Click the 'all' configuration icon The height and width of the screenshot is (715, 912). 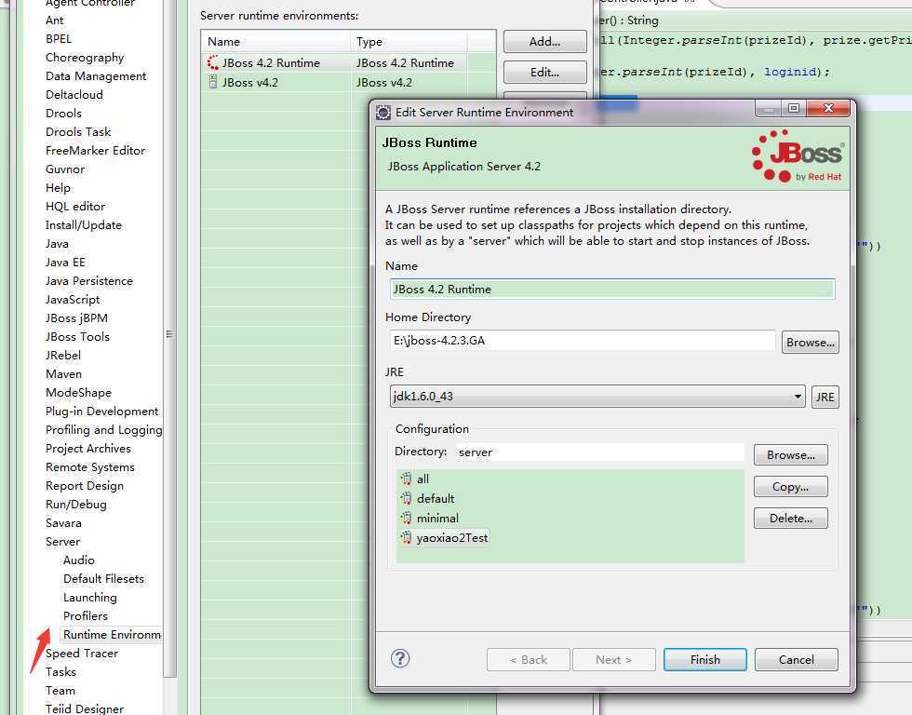click(406, 479)
